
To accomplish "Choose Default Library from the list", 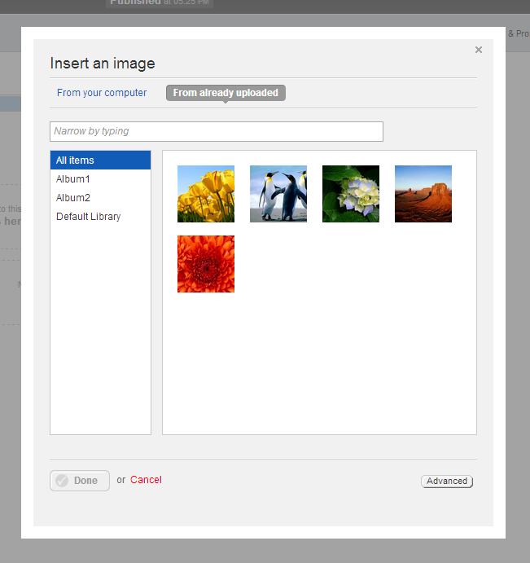I will [x=88, y=217].
